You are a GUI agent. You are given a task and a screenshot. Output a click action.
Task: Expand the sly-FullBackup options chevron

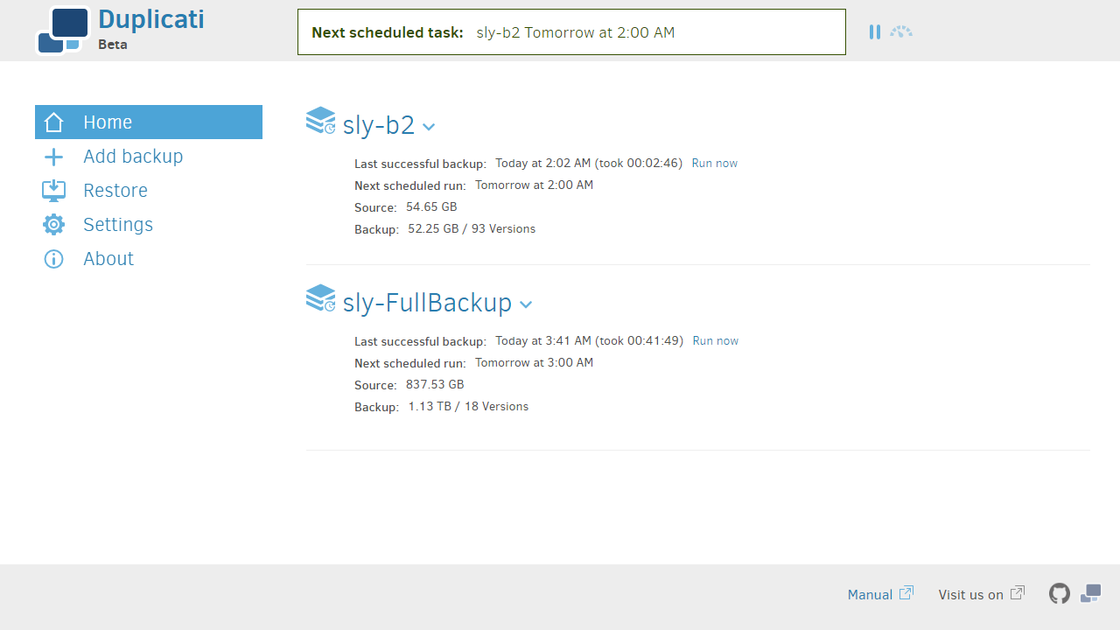tap(526, 304)
